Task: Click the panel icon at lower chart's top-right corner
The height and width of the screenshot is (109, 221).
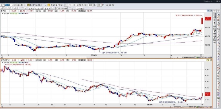Action: (x=211, y=60)
